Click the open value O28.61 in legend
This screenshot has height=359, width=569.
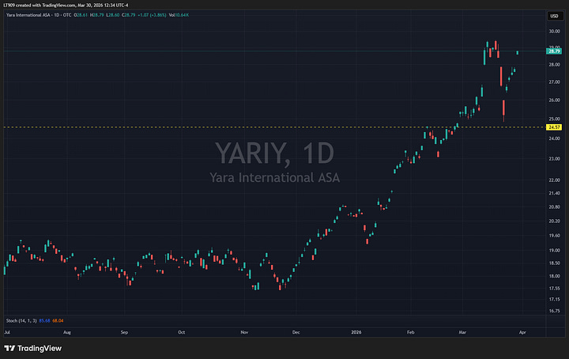81,15
